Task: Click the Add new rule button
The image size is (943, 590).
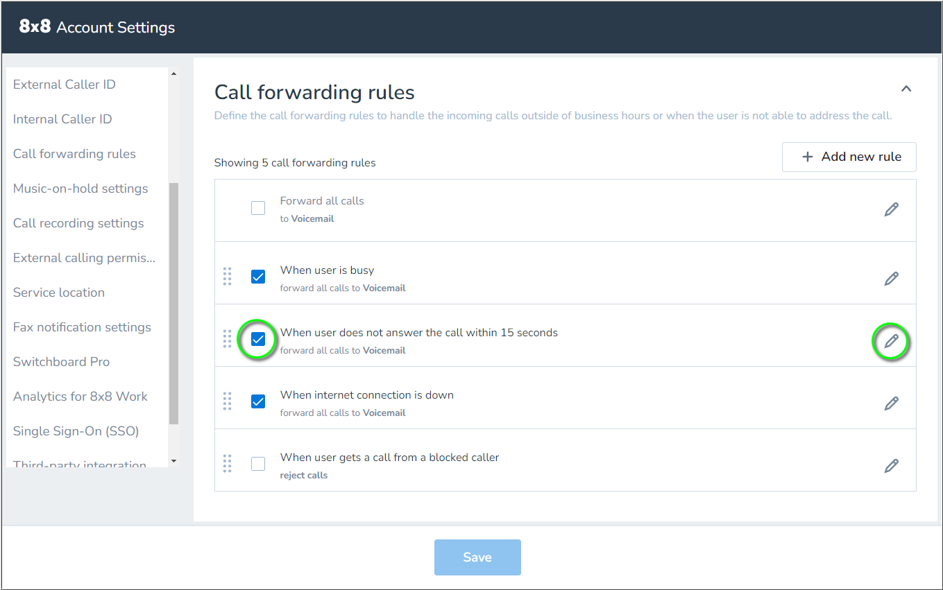Action: click(x=849, y=157)
